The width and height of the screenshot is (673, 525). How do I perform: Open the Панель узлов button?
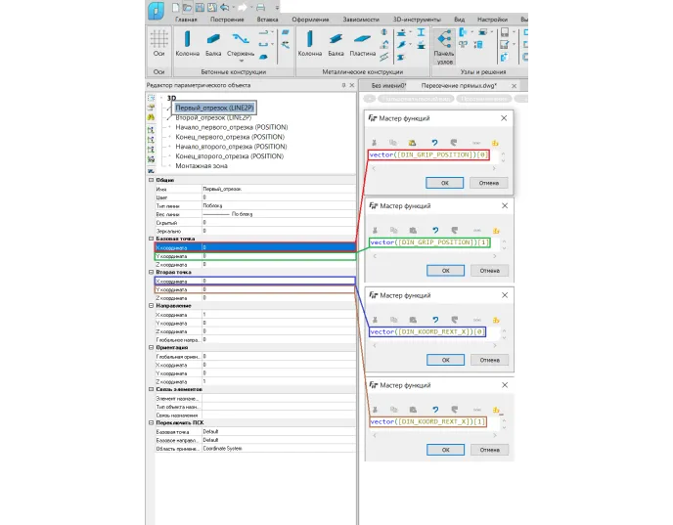(x=444, y=47)
